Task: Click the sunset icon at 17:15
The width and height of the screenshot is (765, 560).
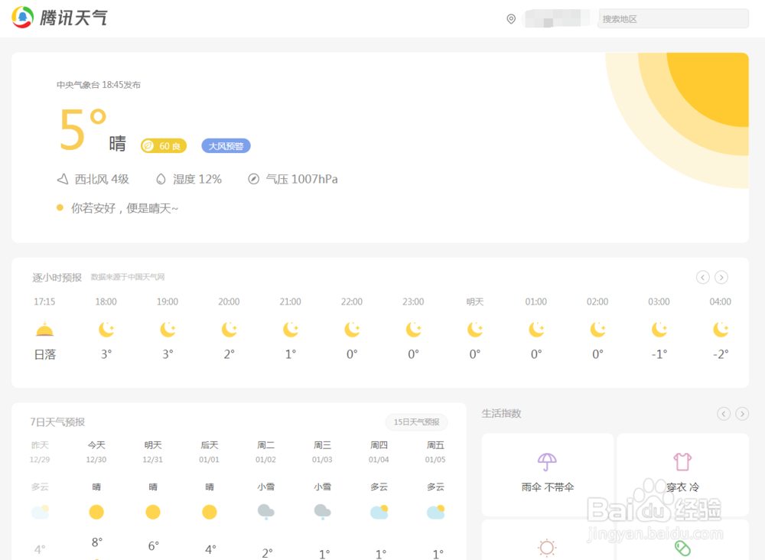Action: tap(44, 330)
